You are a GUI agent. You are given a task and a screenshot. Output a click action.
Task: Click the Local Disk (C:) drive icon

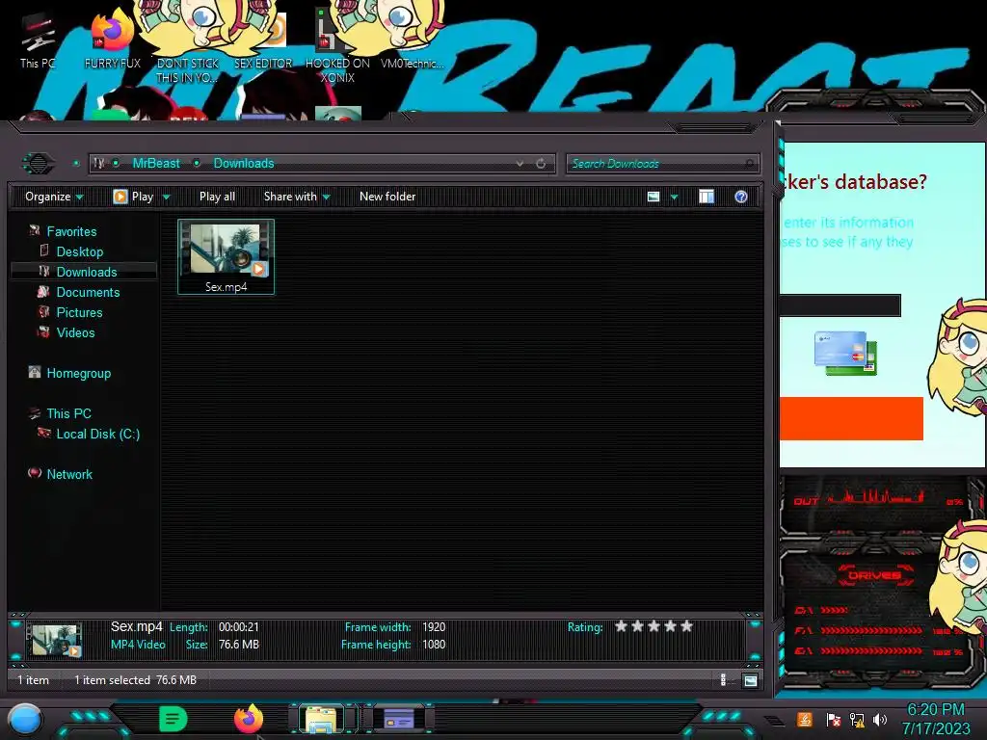tap(43, 434)
